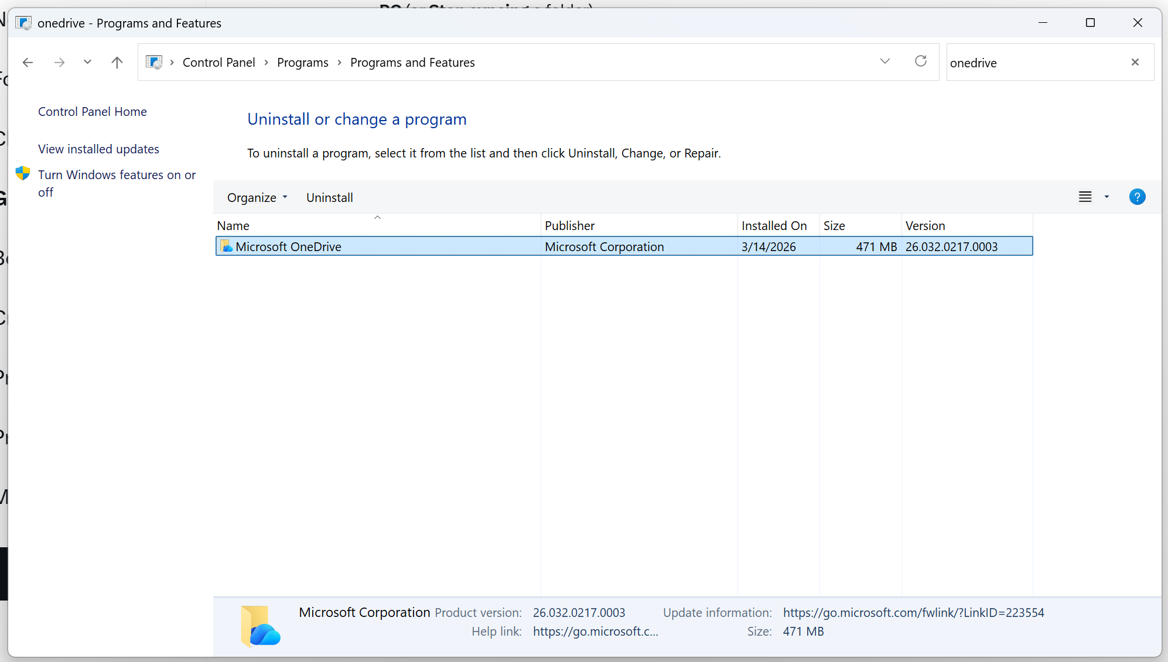Expand the view options arrow
The width and height of the screenshot is (1168, 662).
tap(1106, 197)
